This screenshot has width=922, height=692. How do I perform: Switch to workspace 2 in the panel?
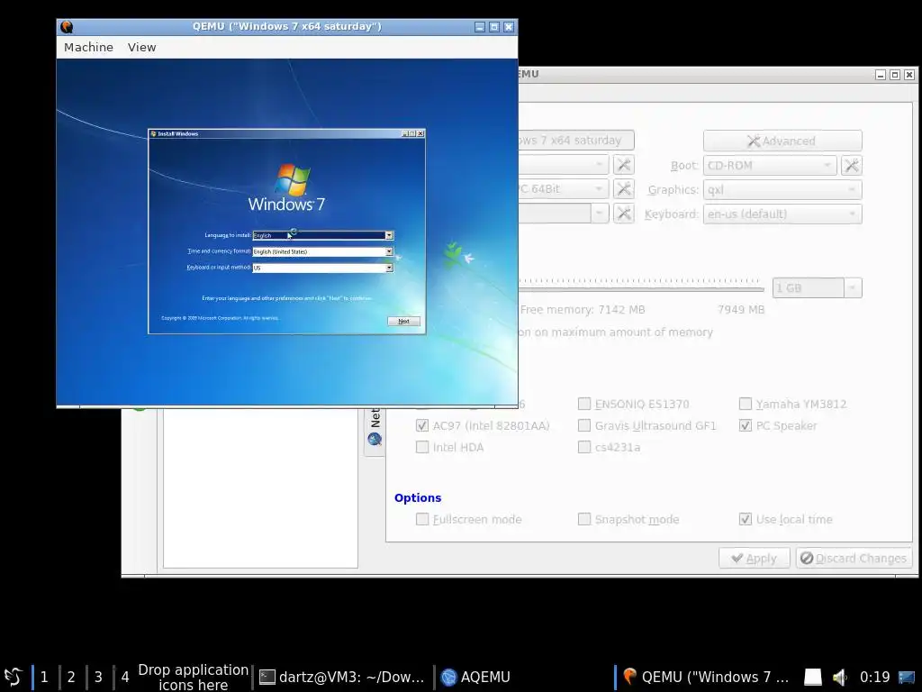[71, 678]
